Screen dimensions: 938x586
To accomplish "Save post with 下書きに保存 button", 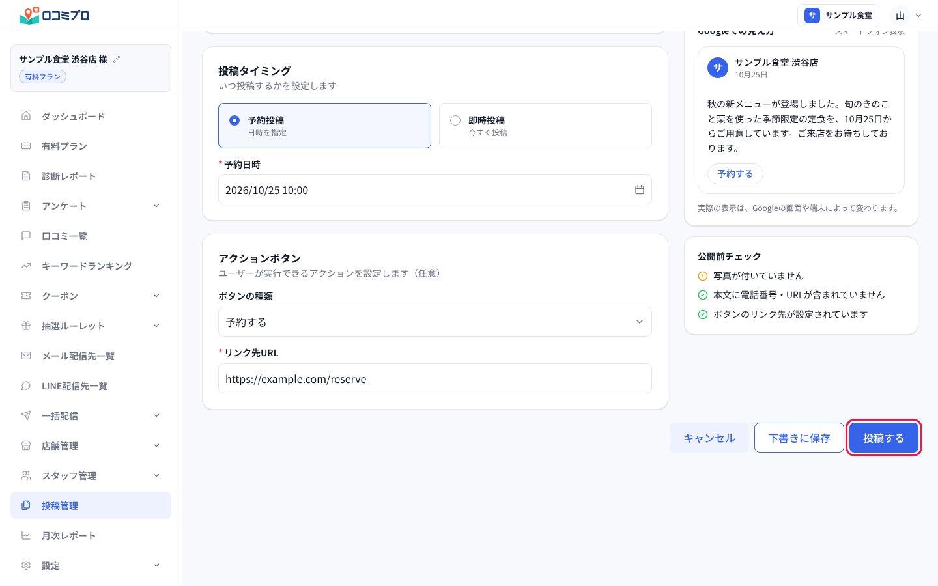I will click(799, 438).
